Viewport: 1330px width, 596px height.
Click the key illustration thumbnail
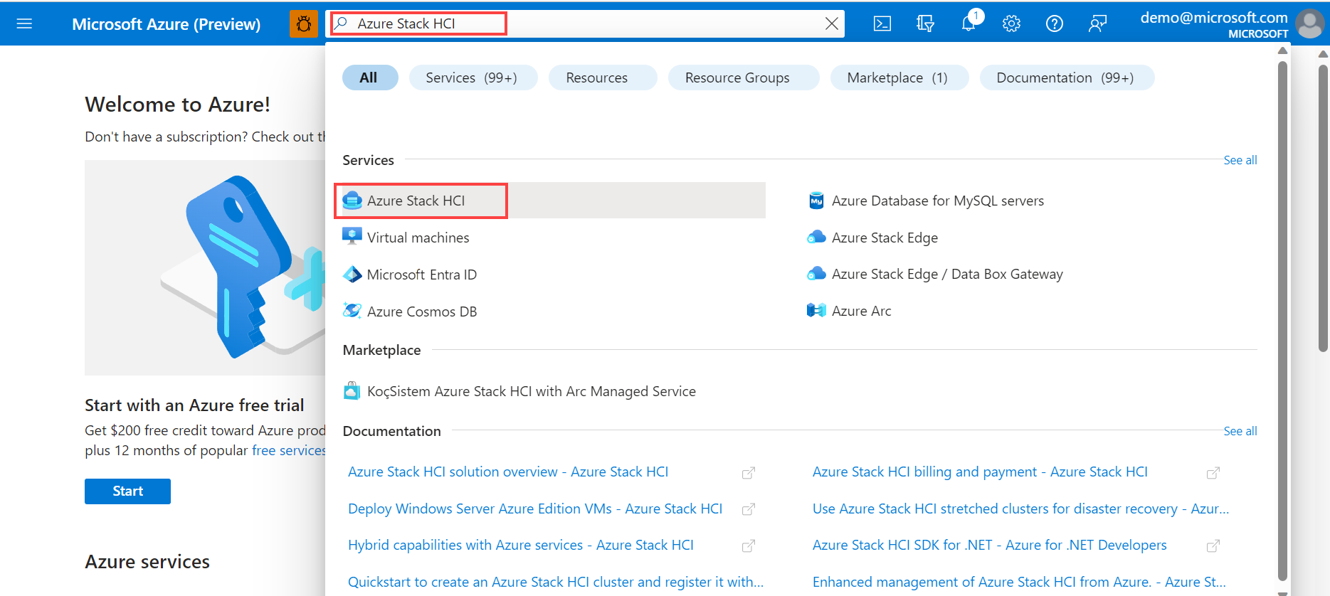point(205,267)
